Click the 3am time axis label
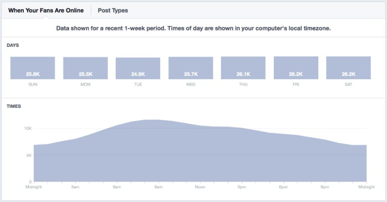This screenshot has width=387, height=202. click(x=76, y=187)
